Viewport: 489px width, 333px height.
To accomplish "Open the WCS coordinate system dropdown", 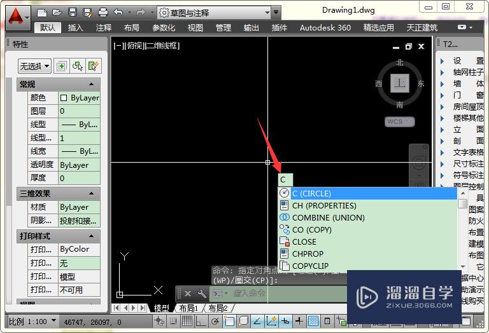I will pyautogui.click(x=399, y=121).
